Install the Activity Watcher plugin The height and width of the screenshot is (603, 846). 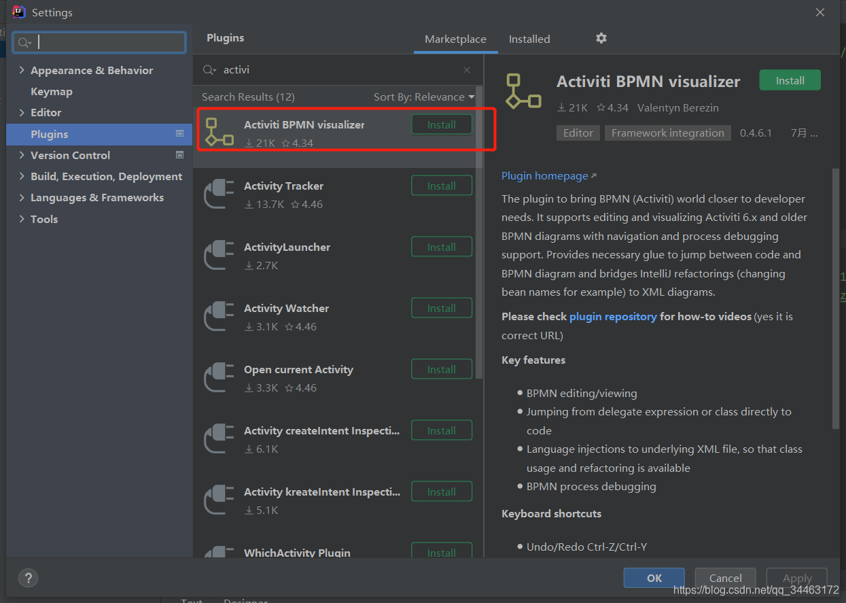click(x=442, y=308)
